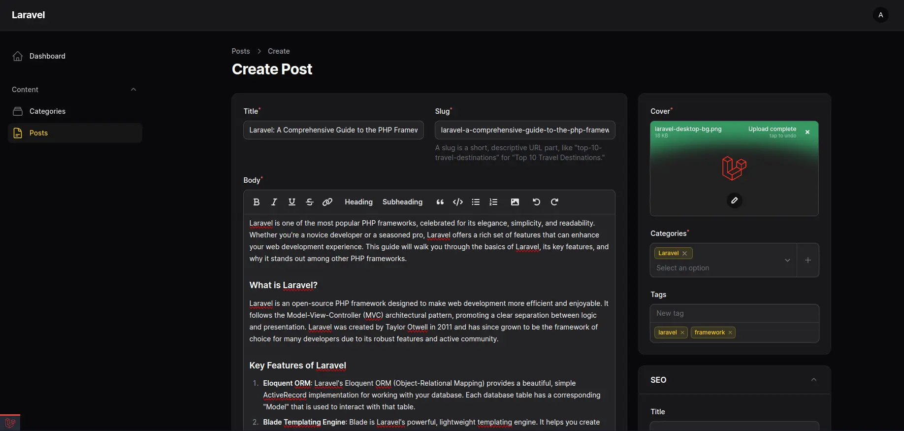Open Categories in the sidebar
The height and width of the screenshot is (431, 904).
pyautogui.click(x=75, y=111)
